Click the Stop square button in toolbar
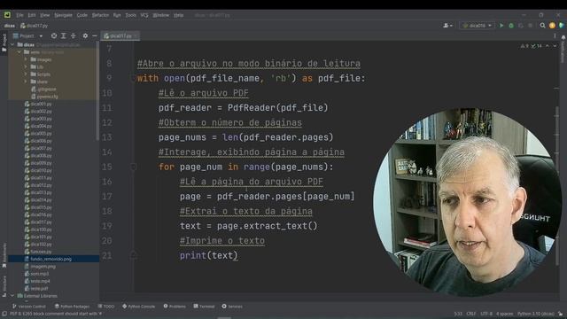 (530, 26)
